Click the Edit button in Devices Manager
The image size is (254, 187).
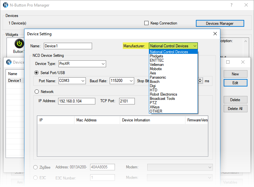coord(235,83)
